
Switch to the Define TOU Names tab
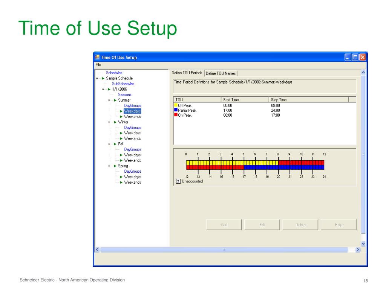(x=221, y=73)
